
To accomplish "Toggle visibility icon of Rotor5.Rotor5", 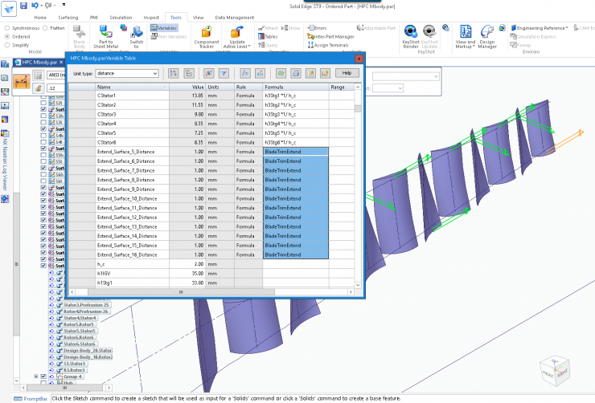I will tap(51, 324).
